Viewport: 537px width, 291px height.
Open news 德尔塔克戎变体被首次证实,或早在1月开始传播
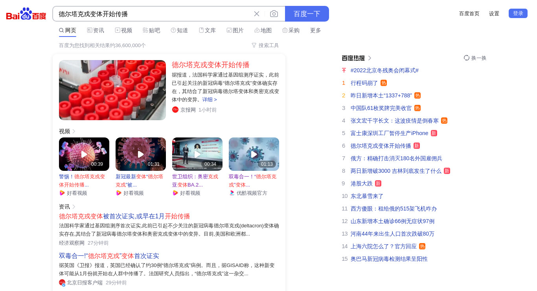click(124, 216)
